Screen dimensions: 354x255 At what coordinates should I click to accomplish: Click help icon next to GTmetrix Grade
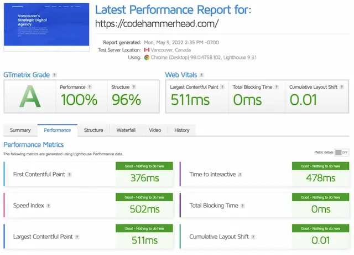[54, 75]
